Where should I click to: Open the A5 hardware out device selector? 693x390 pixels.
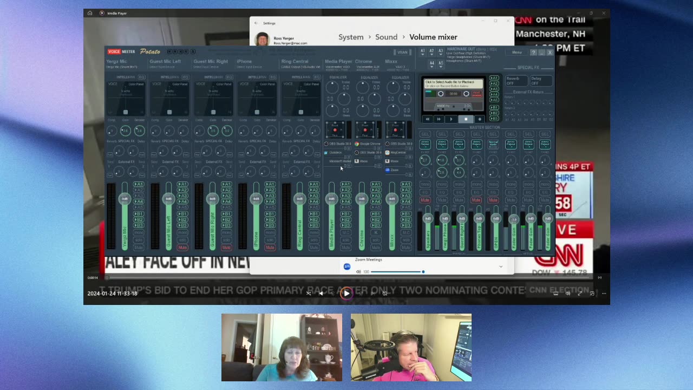point(440,63)
